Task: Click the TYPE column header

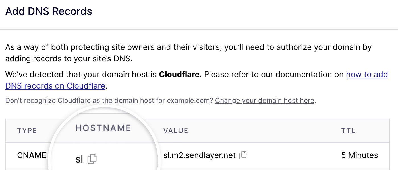Action: coord(27,131)
